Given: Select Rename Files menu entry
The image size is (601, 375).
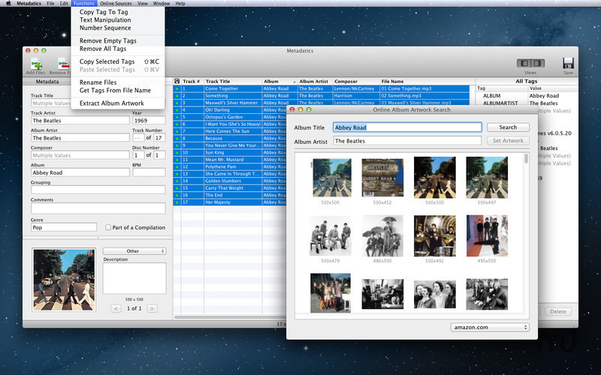Looking at the screenshot, I should coord(98,82).
